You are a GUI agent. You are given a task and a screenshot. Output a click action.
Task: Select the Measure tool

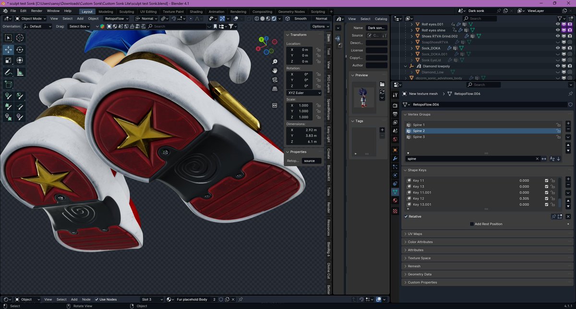[x=20, y=72]
